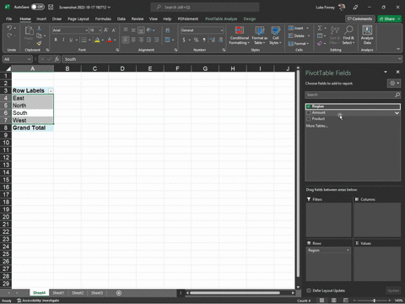Image resolution: width=405 pixels, height=304 pixels.
Task: Click the zoom slider handle
Action: [x=374, y=301]
